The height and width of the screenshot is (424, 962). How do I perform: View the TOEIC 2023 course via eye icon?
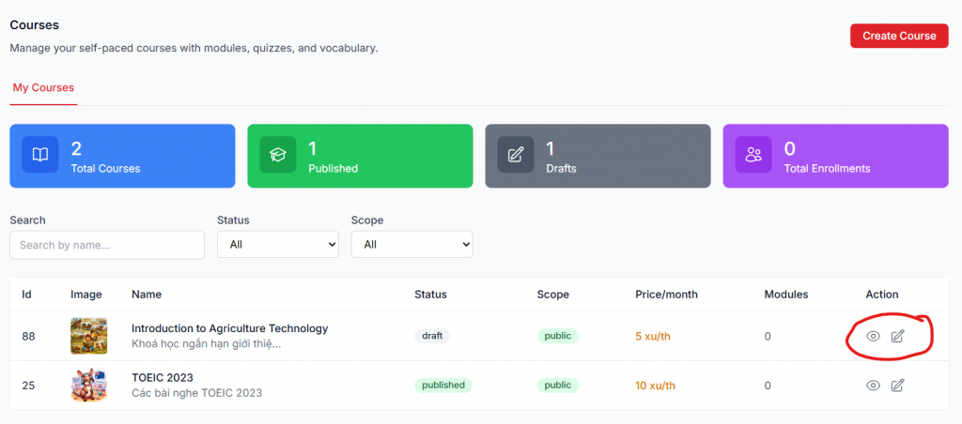[x=873, y=385]
